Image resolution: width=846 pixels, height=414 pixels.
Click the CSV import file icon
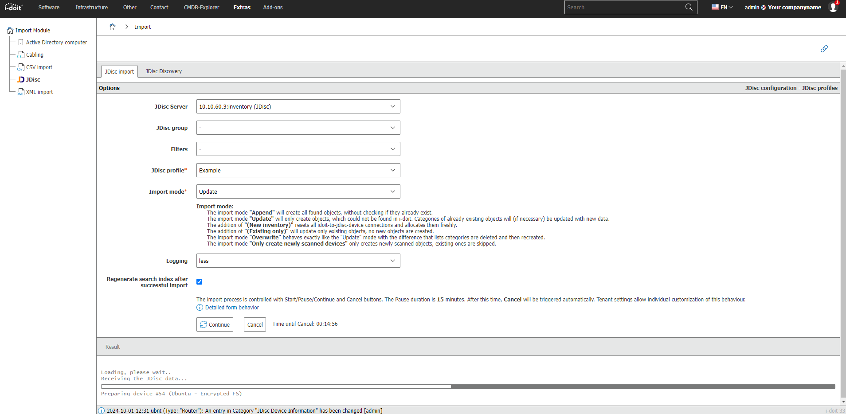(21, 67)
